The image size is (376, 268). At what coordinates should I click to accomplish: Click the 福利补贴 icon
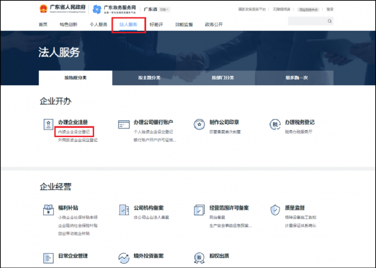tap(47, 209)
